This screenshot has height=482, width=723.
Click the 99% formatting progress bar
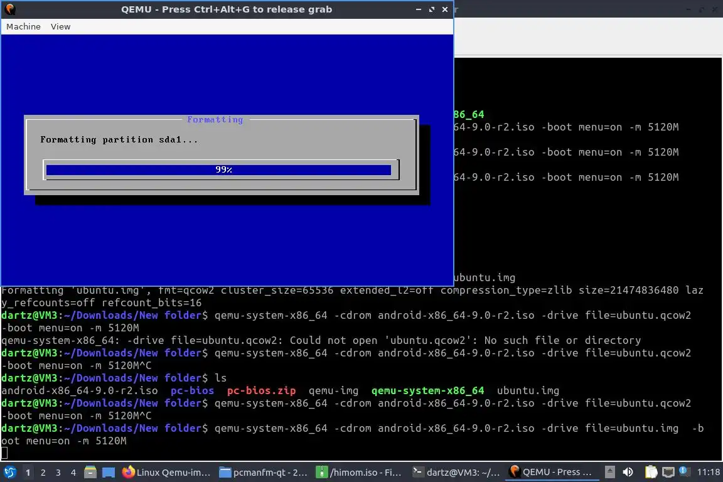(221, 169)
